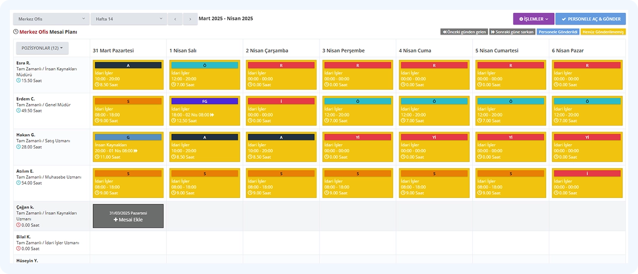This screenshot has width=638, height=274.
Task: Click Mesai Ekle for 31/03/2025 Pazartesi
Action: tap(128, 216)
